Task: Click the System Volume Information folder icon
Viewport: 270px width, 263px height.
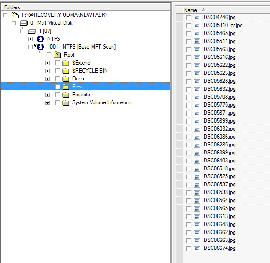Action: tap(65, 102)
